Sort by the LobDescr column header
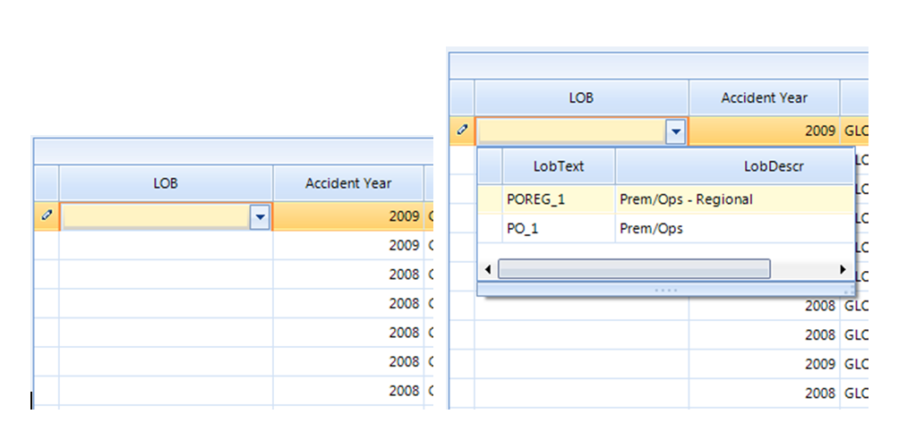Viewport: 907px width, 431px height. pos(734,166)
